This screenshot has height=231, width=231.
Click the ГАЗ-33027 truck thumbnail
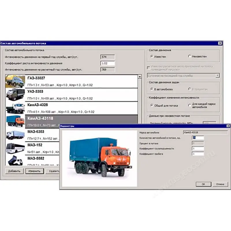15,82
